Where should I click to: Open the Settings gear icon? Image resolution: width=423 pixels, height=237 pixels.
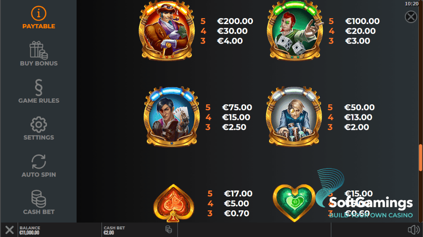[x=38, y=125]
